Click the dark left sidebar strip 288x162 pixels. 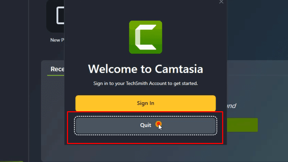click(x=14, y=81)
